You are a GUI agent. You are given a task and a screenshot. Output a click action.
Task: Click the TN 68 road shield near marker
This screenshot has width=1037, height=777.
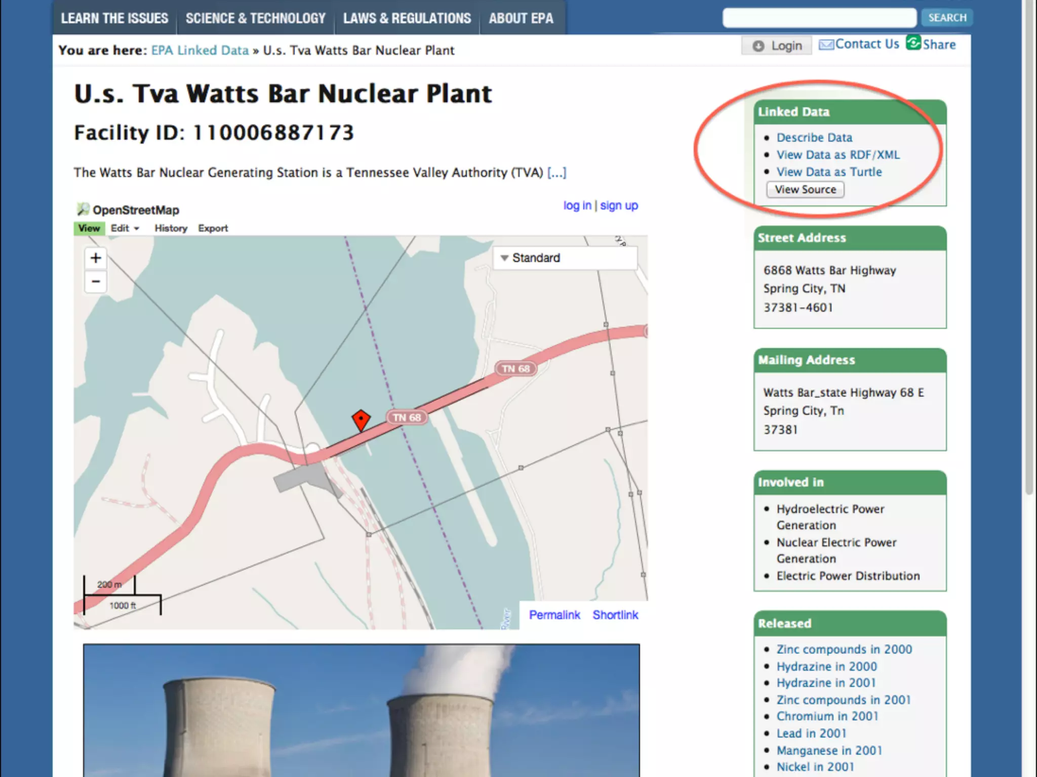click(x=407, y=417)
